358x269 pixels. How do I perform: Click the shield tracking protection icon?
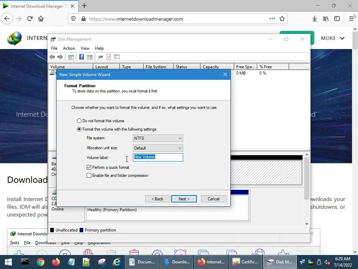73,19
